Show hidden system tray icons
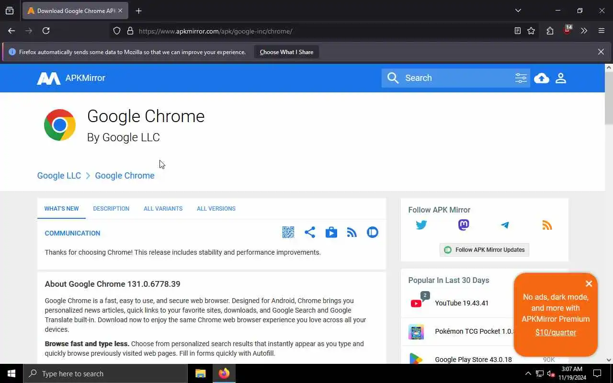 [528, 373]
